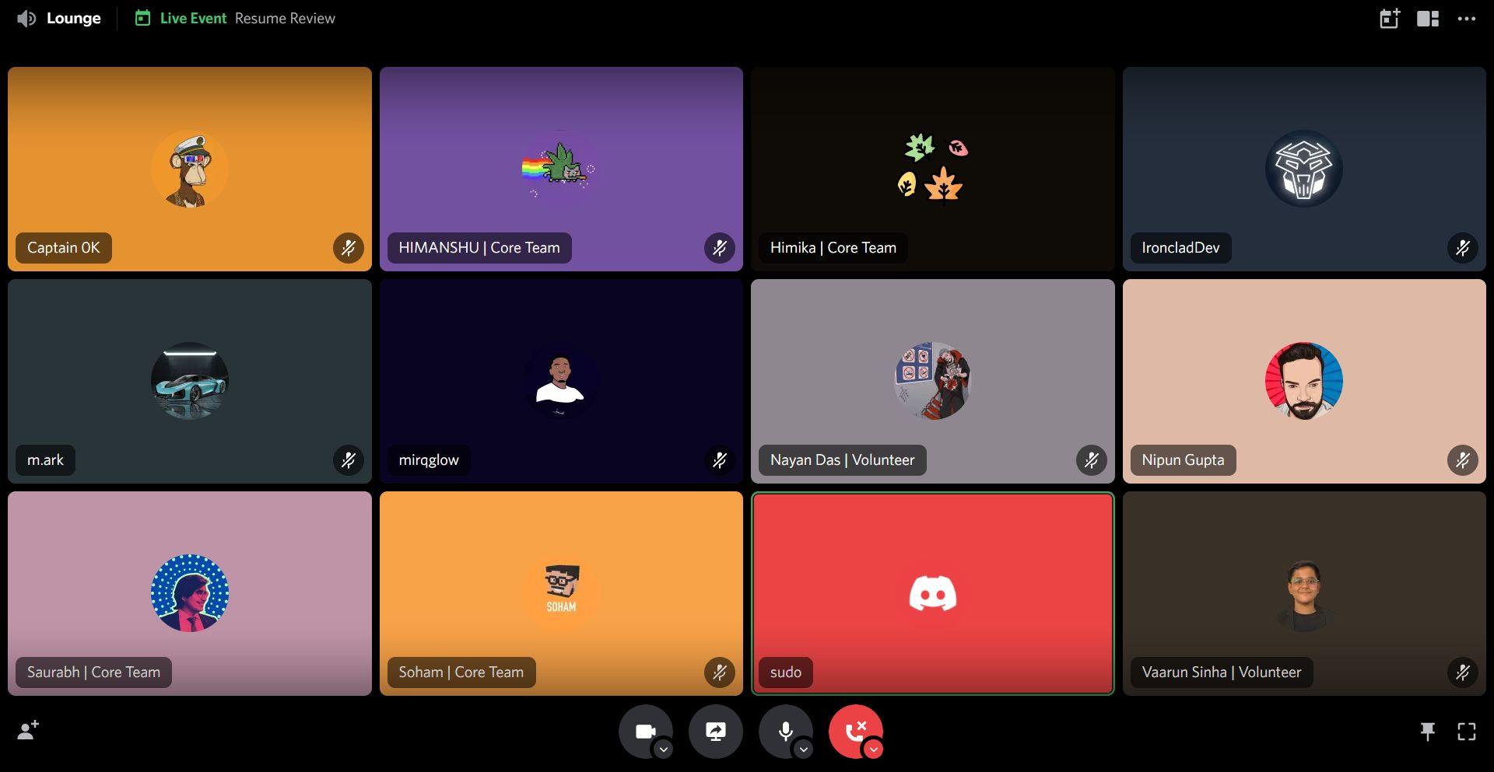This screenshot has width=1494, height=772.
Task: Click Nayan Das's muted microphone icon
Action: (x=1092, y=460)
